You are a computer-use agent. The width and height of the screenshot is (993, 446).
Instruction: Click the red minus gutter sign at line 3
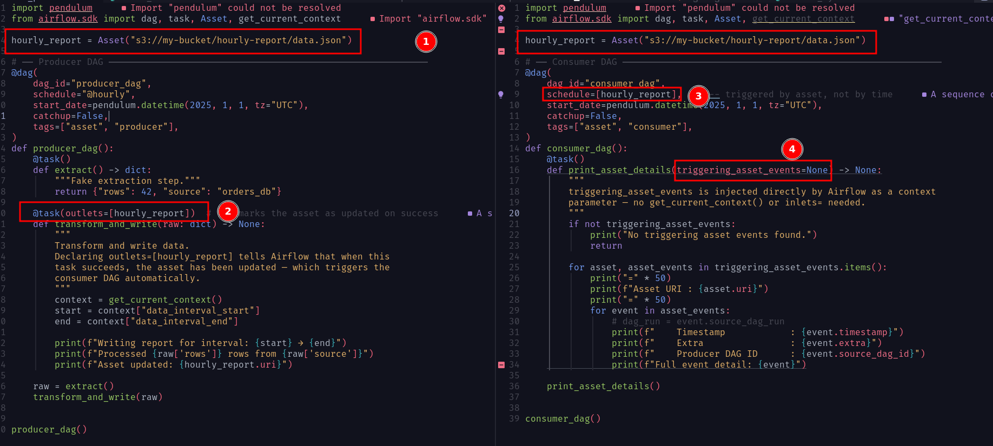pyautogui.click(x=501, y=30)
